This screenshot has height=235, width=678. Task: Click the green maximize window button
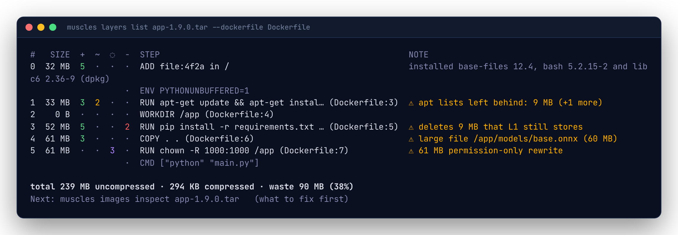[53, 27]
